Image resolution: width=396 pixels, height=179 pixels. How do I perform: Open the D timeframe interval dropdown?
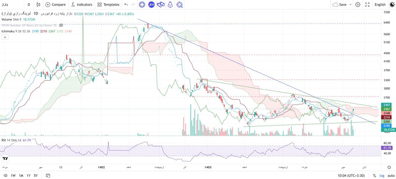point(29,5)
